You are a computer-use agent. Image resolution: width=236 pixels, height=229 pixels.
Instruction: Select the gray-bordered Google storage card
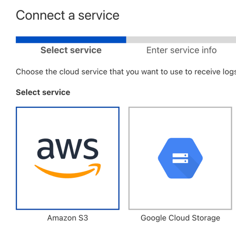tap(180, 158)
